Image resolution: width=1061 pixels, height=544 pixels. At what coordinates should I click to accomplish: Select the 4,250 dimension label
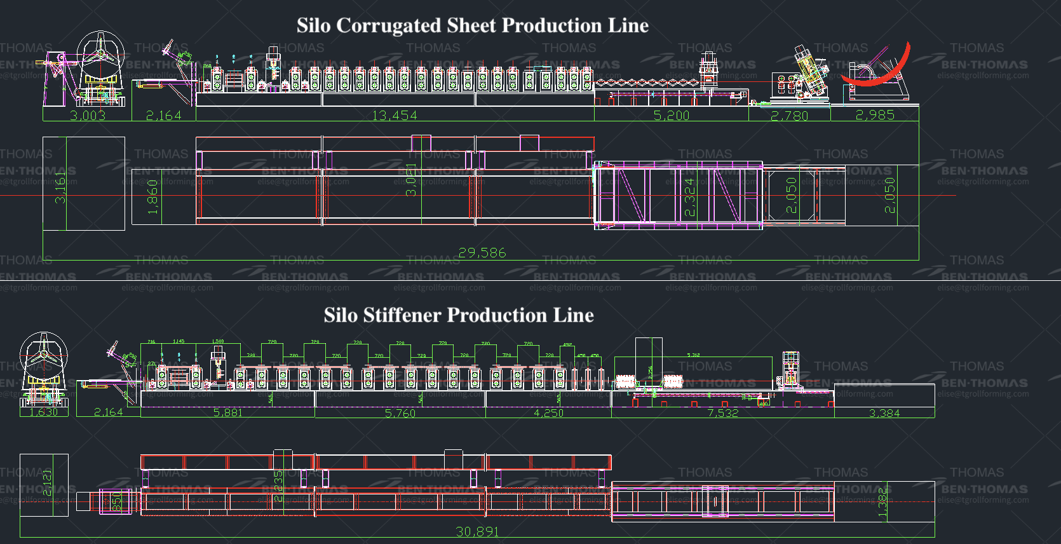548,413
